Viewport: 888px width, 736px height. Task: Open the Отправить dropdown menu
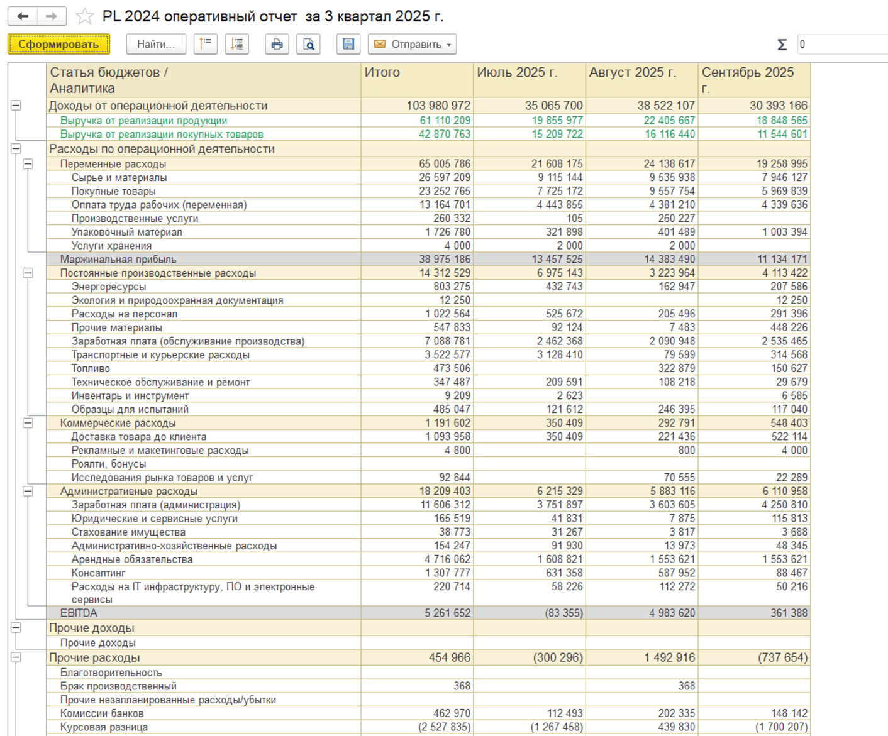click(x=413, y=44)
